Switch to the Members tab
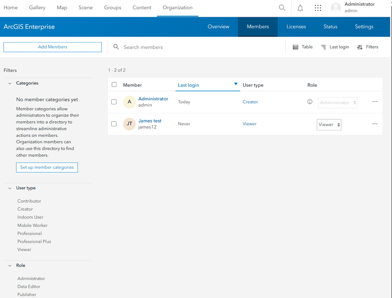The image size is (392, 298). [258, 27]
